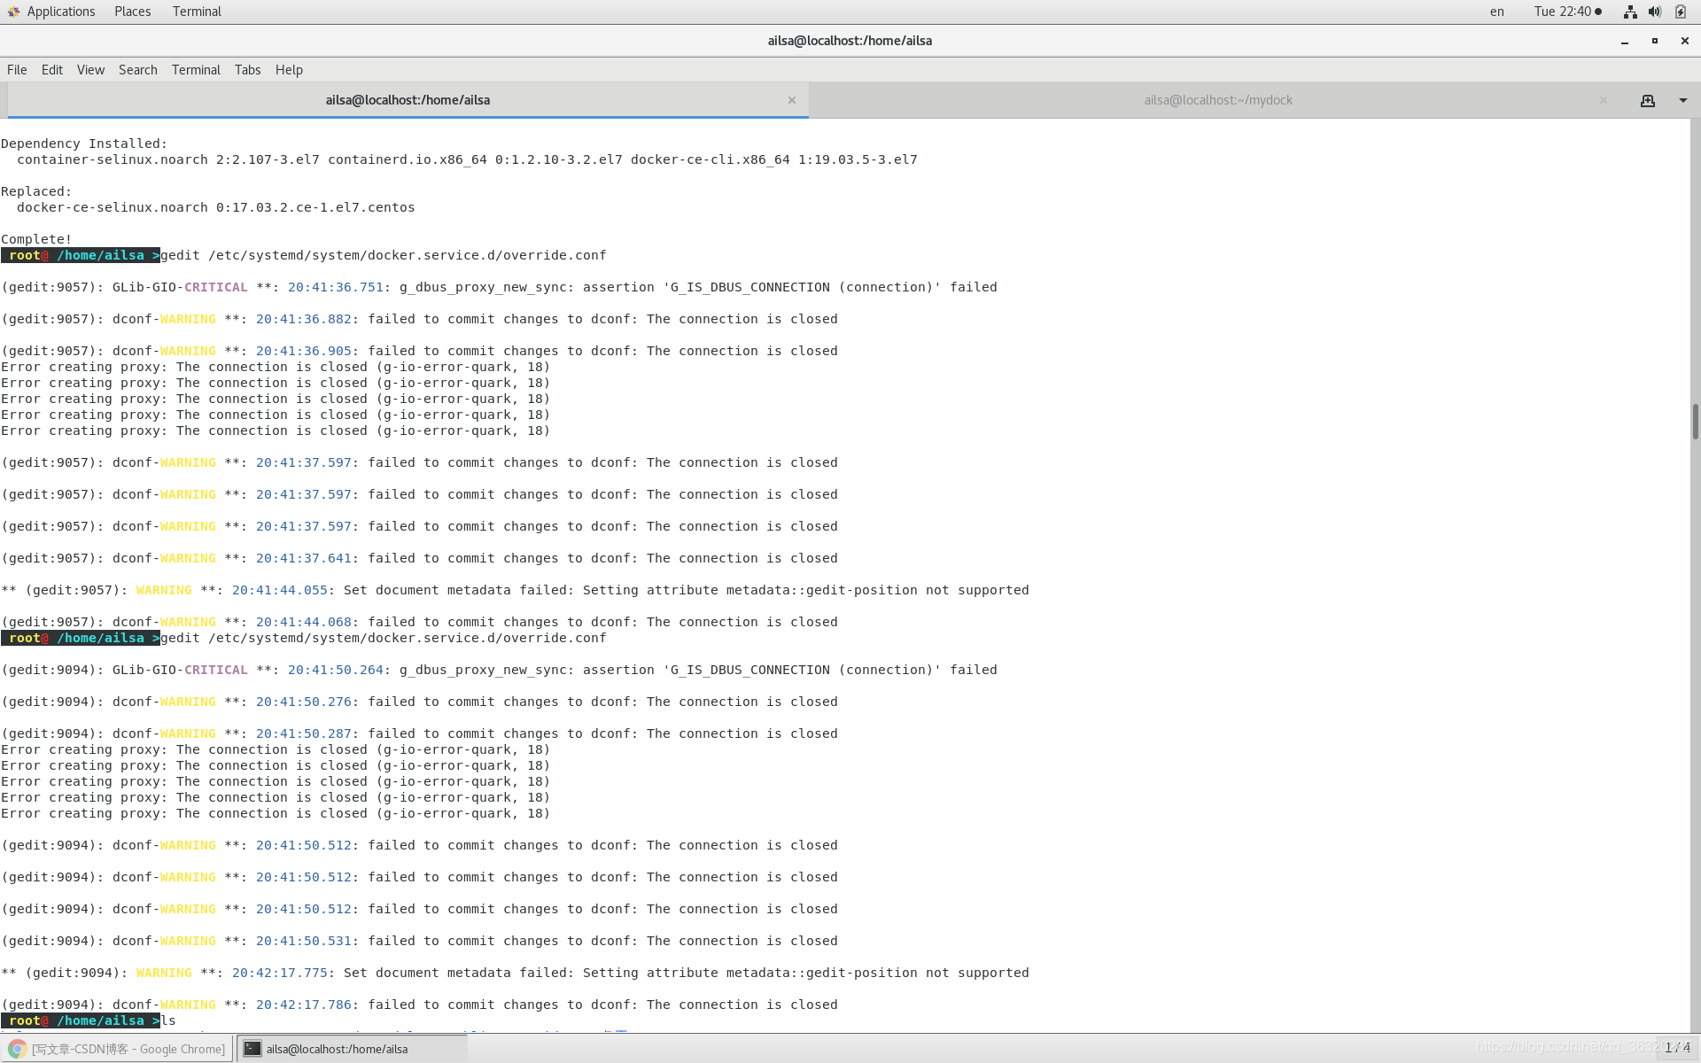Click the battery power icon

pyautogui.click(x=1680, y=12)
